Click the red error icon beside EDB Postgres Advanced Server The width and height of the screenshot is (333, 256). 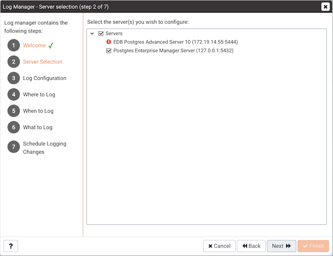[x=108, y=42]
